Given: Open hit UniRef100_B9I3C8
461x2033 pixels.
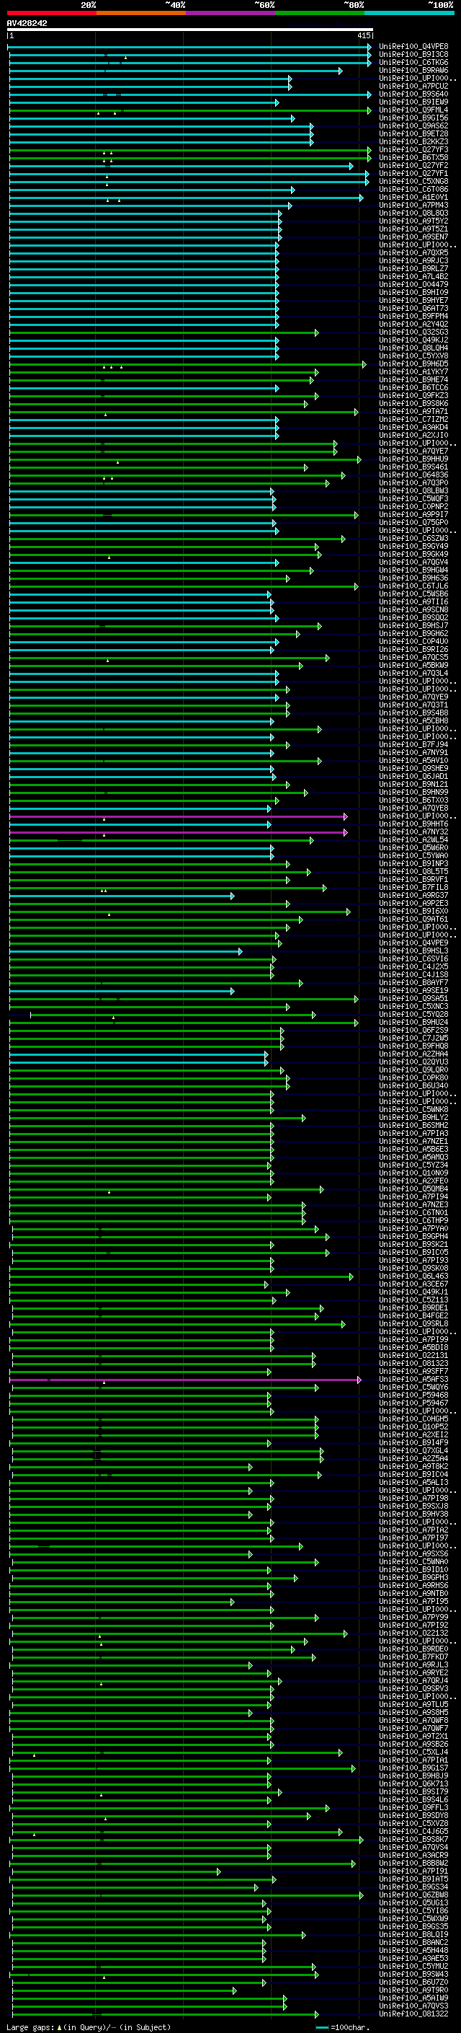Looking at the screenshot, I should 413,55.
